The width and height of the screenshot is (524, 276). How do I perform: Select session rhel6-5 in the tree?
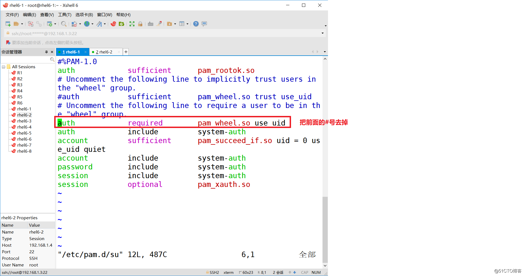(x=24, y=133)
